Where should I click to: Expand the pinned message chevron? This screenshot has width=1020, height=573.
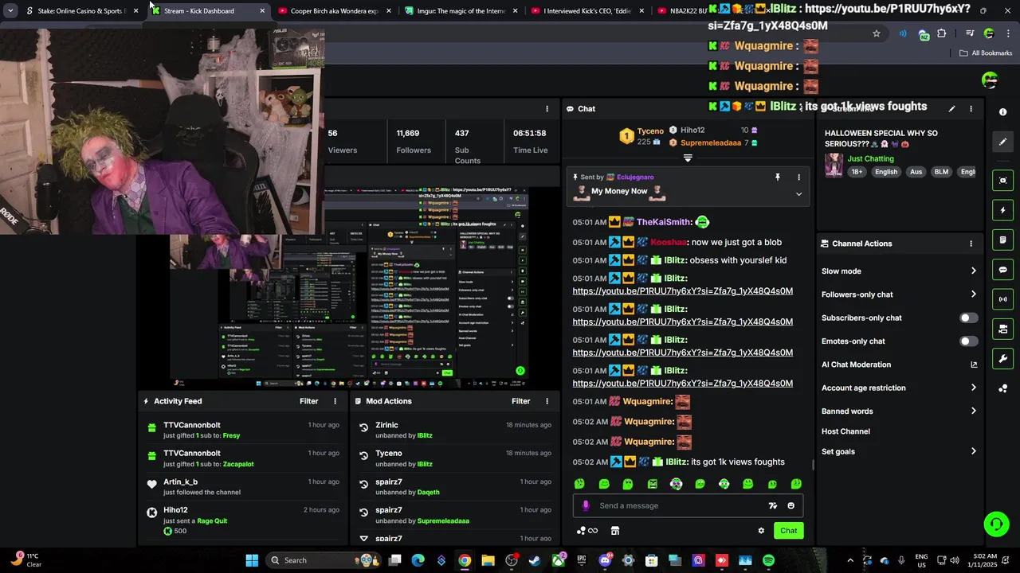click(x=798, y=194)
